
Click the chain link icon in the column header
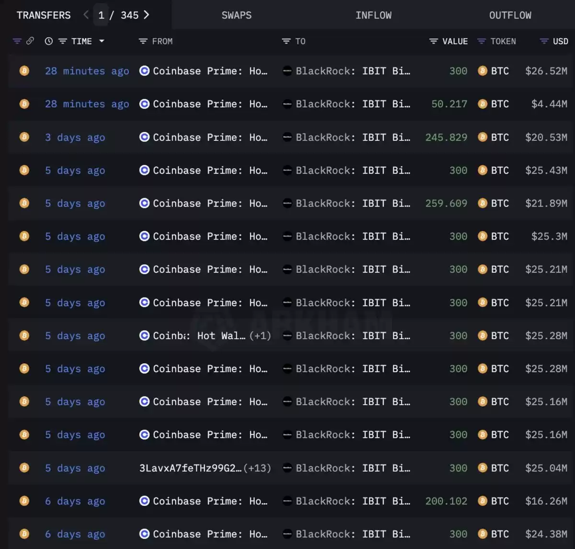30,41
